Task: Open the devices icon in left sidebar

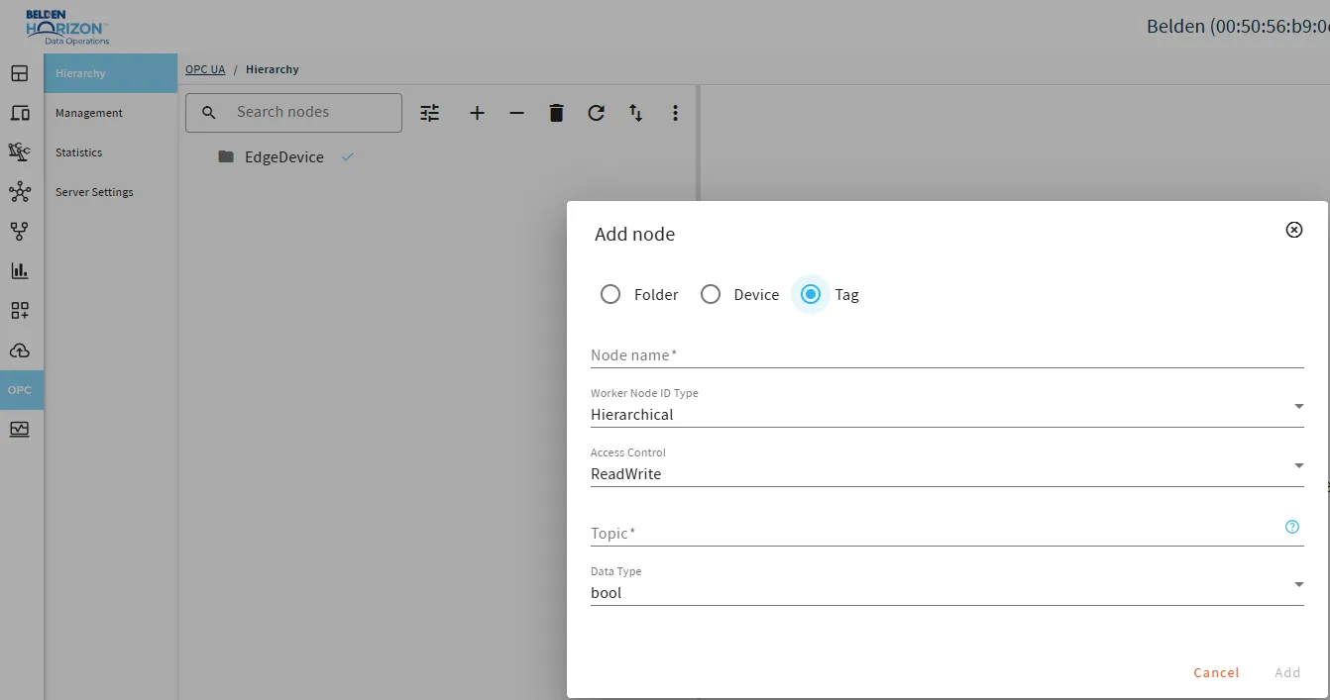Action: click(x=20, y=113)
